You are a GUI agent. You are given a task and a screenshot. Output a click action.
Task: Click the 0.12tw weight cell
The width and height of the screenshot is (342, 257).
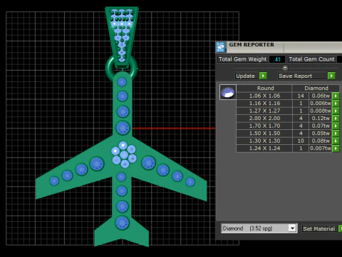click(x=321, y=119)
